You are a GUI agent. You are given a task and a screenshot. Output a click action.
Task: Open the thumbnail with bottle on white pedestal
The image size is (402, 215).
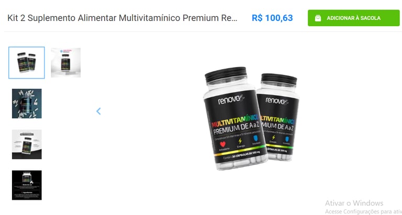[x=65, y=63]
